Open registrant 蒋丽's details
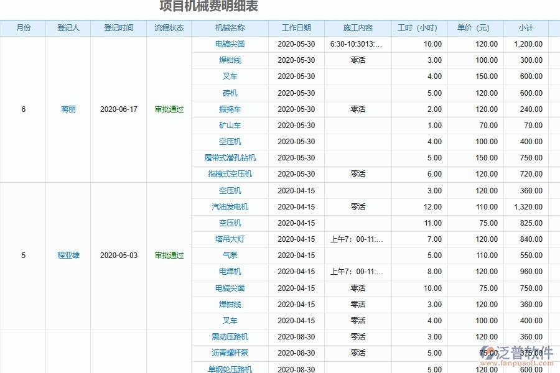The image size is (560, 373). (68, 109)
